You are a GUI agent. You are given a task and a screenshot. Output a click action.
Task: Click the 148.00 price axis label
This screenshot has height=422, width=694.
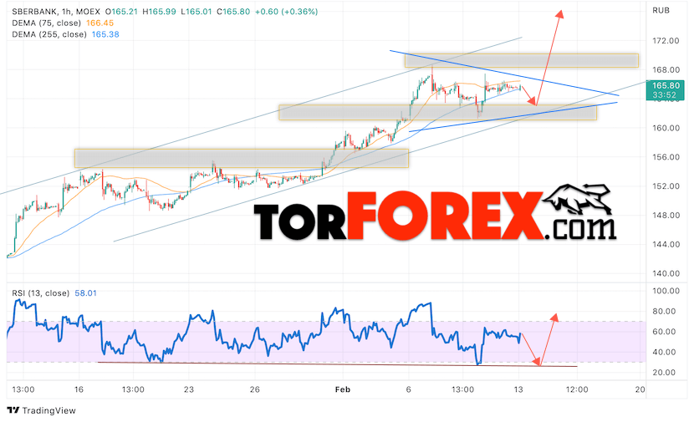[666, 216]
